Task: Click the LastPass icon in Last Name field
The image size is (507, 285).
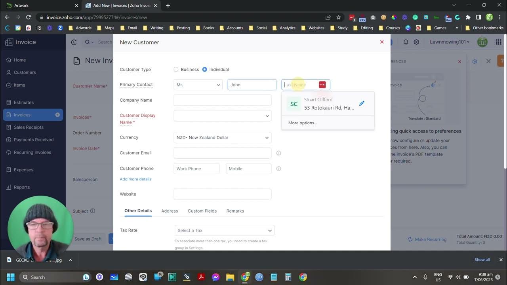Action: (322, 84)
